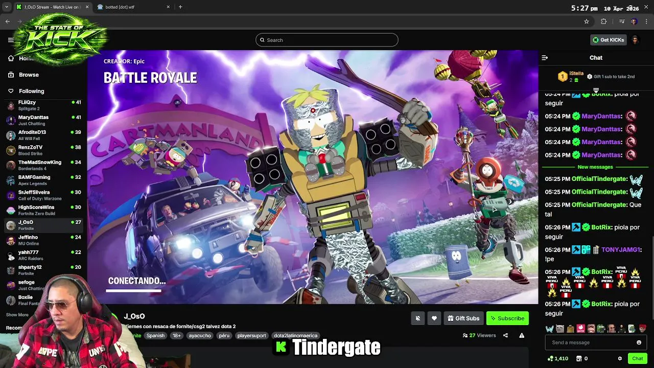Click the search magnifier icon
654x368 pixels.
tap(263, 40)
